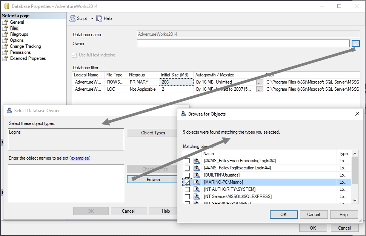The height and width of the screenshot is (236, 366).
Task: Click Help in Browse for Objects dialog
Action: coord(344,215)
